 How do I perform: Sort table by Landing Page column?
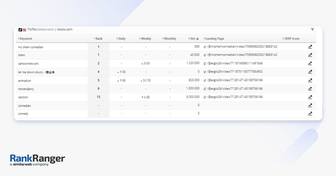tap(215, 39)
